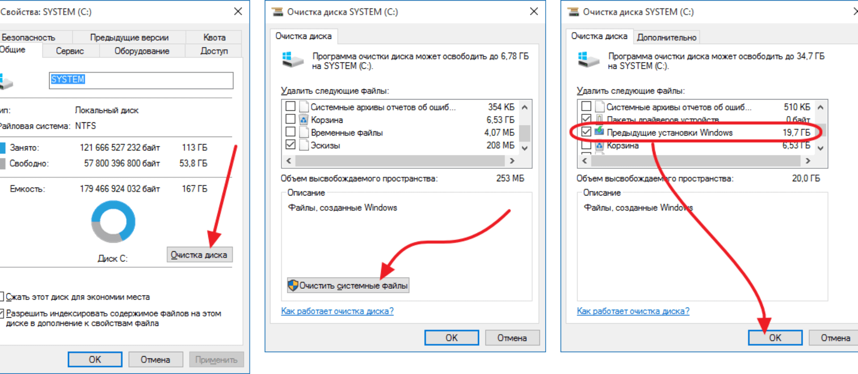This screenshot has width=858, height=374.
Task: Click the list's scroll-right arrow in 6,78 ГБ cleanup window
Action: [x=512, y=161]
